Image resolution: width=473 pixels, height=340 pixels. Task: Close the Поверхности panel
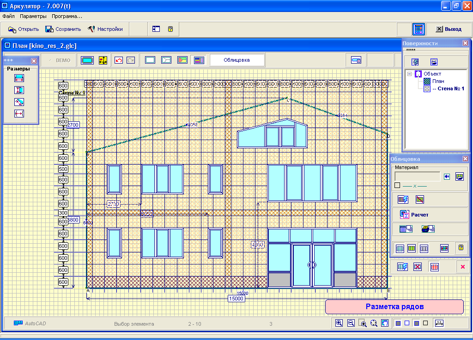(465, 43)
